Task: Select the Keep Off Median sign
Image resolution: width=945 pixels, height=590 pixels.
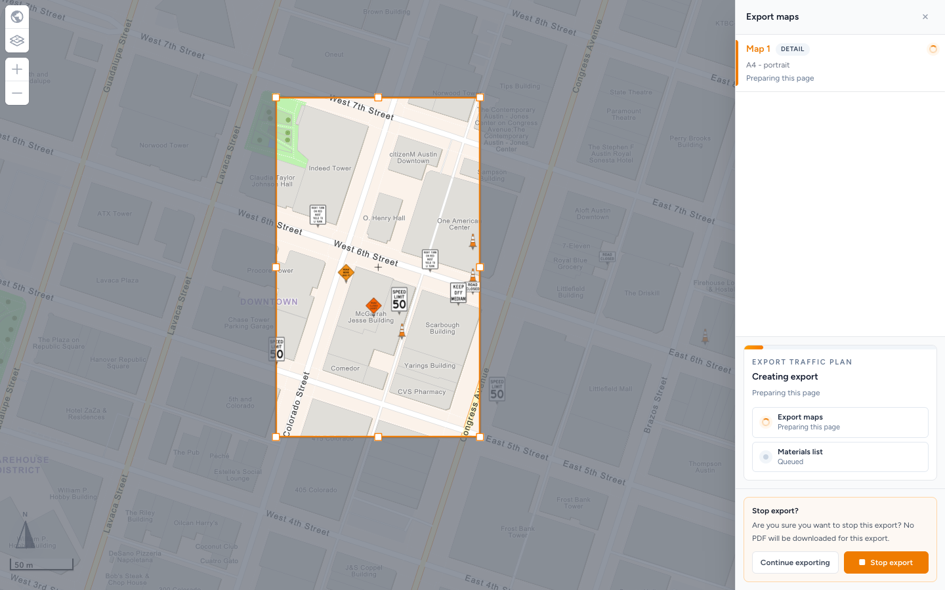Action: click(458, 293)
